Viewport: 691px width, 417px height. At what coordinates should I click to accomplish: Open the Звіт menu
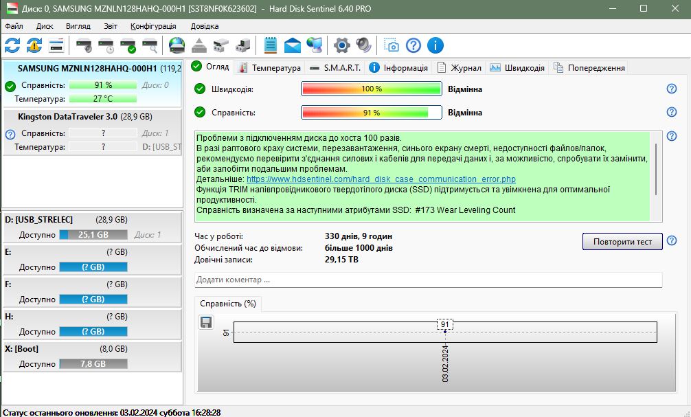pyautogui.click(x=111, y=26)
